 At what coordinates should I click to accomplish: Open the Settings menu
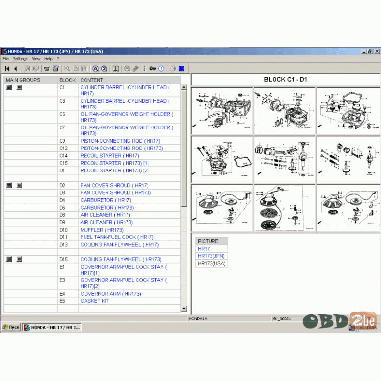[20, 59]
